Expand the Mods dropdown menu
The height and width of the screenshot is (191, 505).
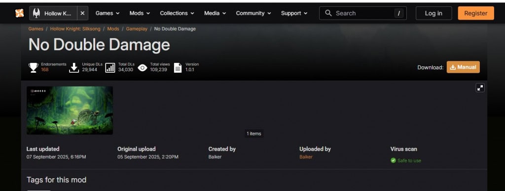coord(140,13)
